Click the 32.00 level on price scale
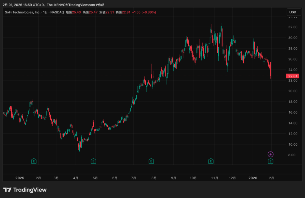Viewport: 305px width, 198px height. [293, 27]
